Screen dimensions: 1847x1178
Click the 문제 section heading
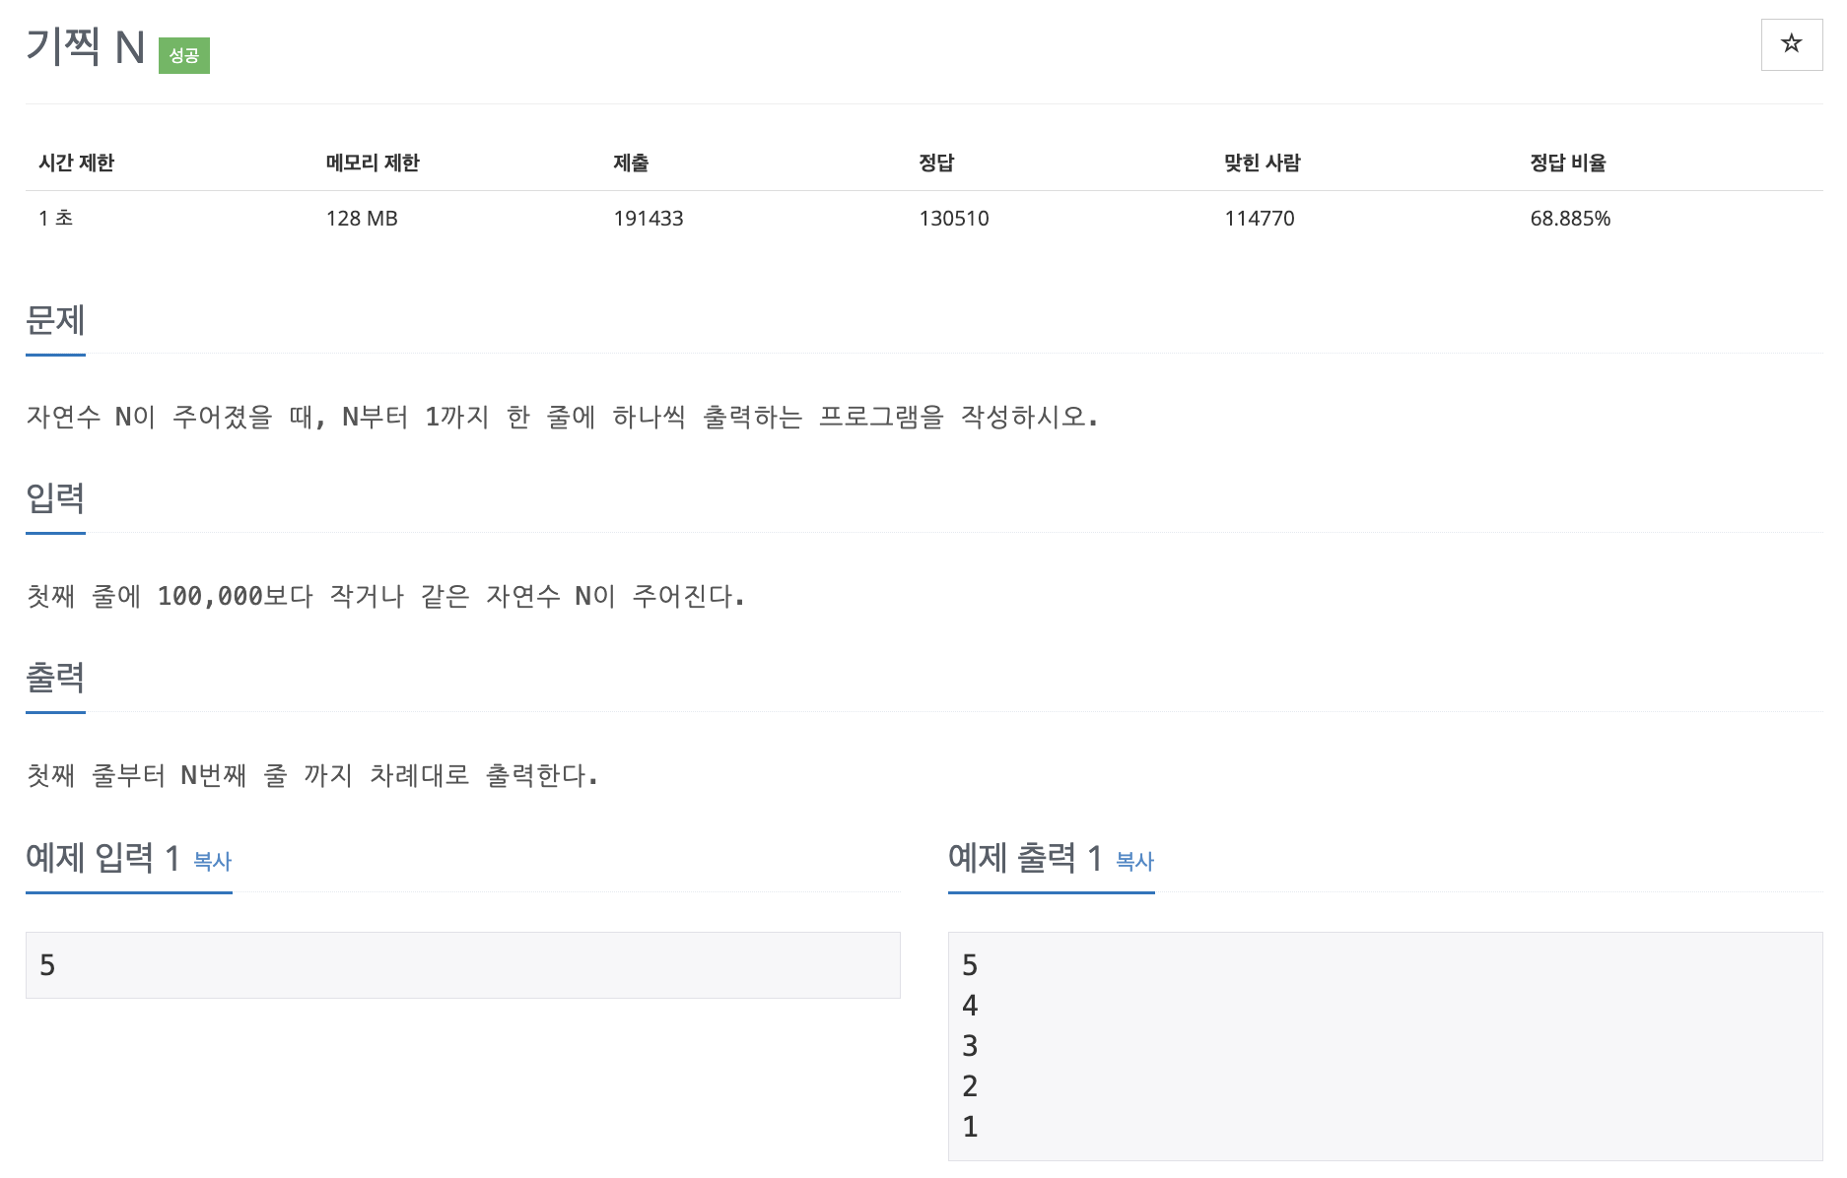pos(55,320)
